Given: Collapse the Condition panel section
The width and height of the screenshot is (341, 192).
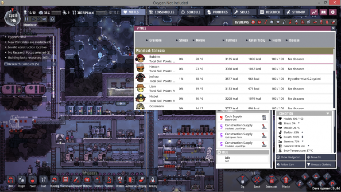Looking at the screenshot, I should pos(328,114).
